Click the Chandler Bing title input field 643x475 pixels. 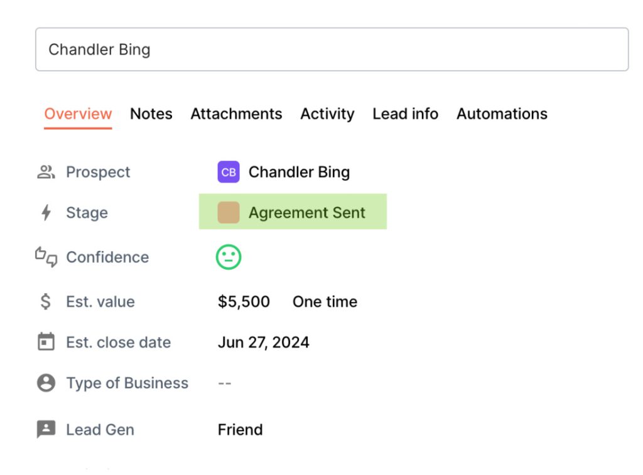pos(332,50)
